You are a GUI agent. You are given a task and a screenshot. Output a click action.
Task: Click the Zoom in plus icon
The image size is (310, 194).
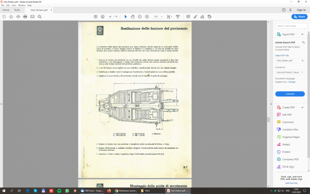tap(147, 17)
